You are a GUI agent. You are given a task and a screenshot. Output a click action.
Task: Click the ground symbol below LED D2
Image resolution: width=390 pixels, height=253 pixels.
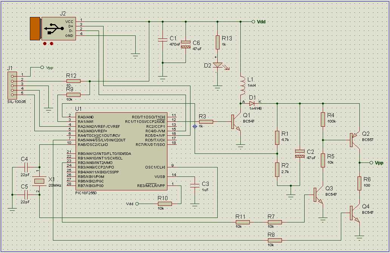point(218,88)
